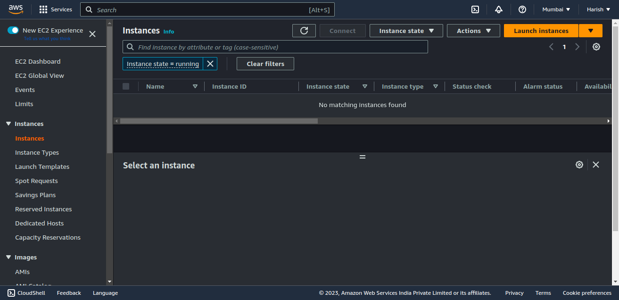
Task: Open the Launch instances split arrow
Action: coord(591,31)
